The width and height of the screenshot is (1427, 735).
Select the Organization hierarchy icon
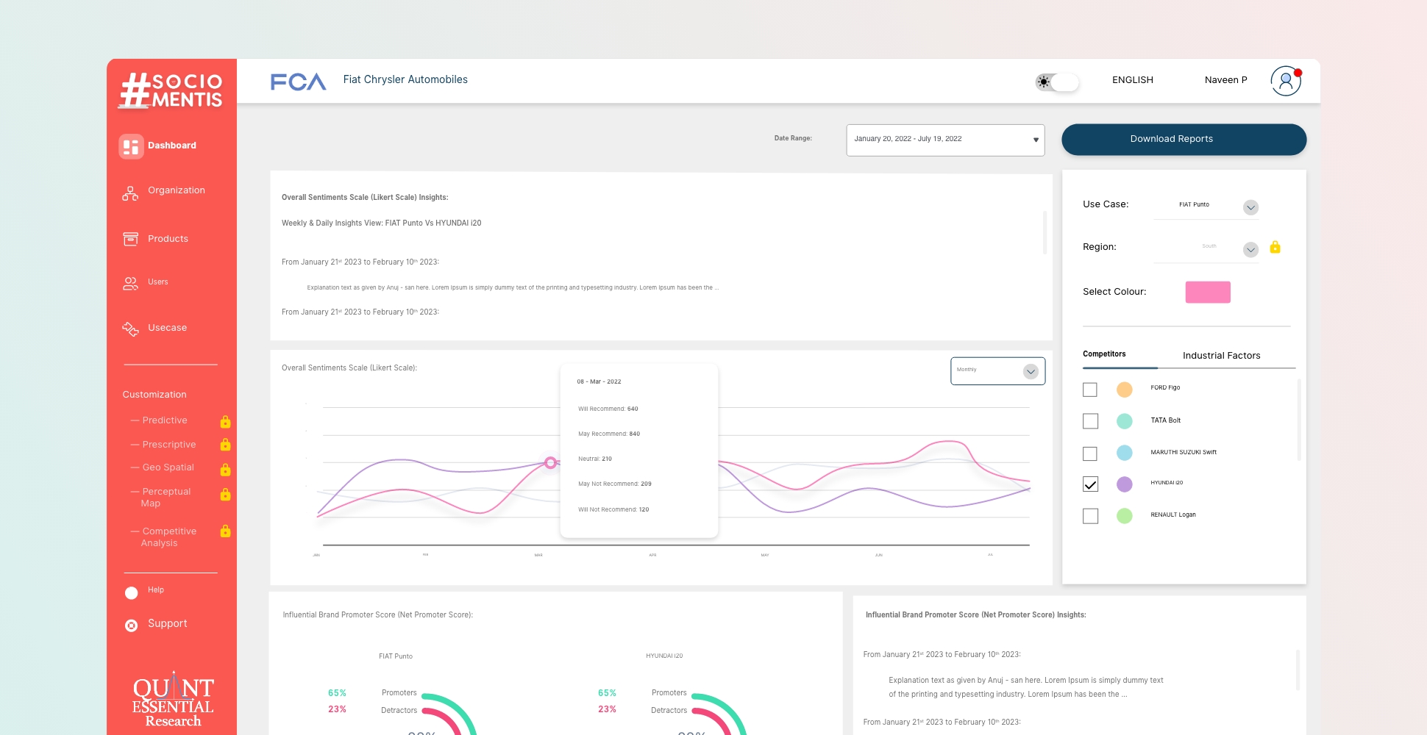(130, 193)
